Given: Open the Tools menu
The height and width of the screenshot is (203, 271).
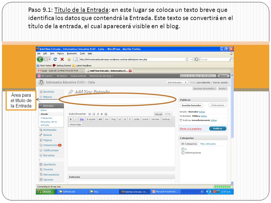Looking at the screenshot, I should pyautogui.click(x=82, y=54).
